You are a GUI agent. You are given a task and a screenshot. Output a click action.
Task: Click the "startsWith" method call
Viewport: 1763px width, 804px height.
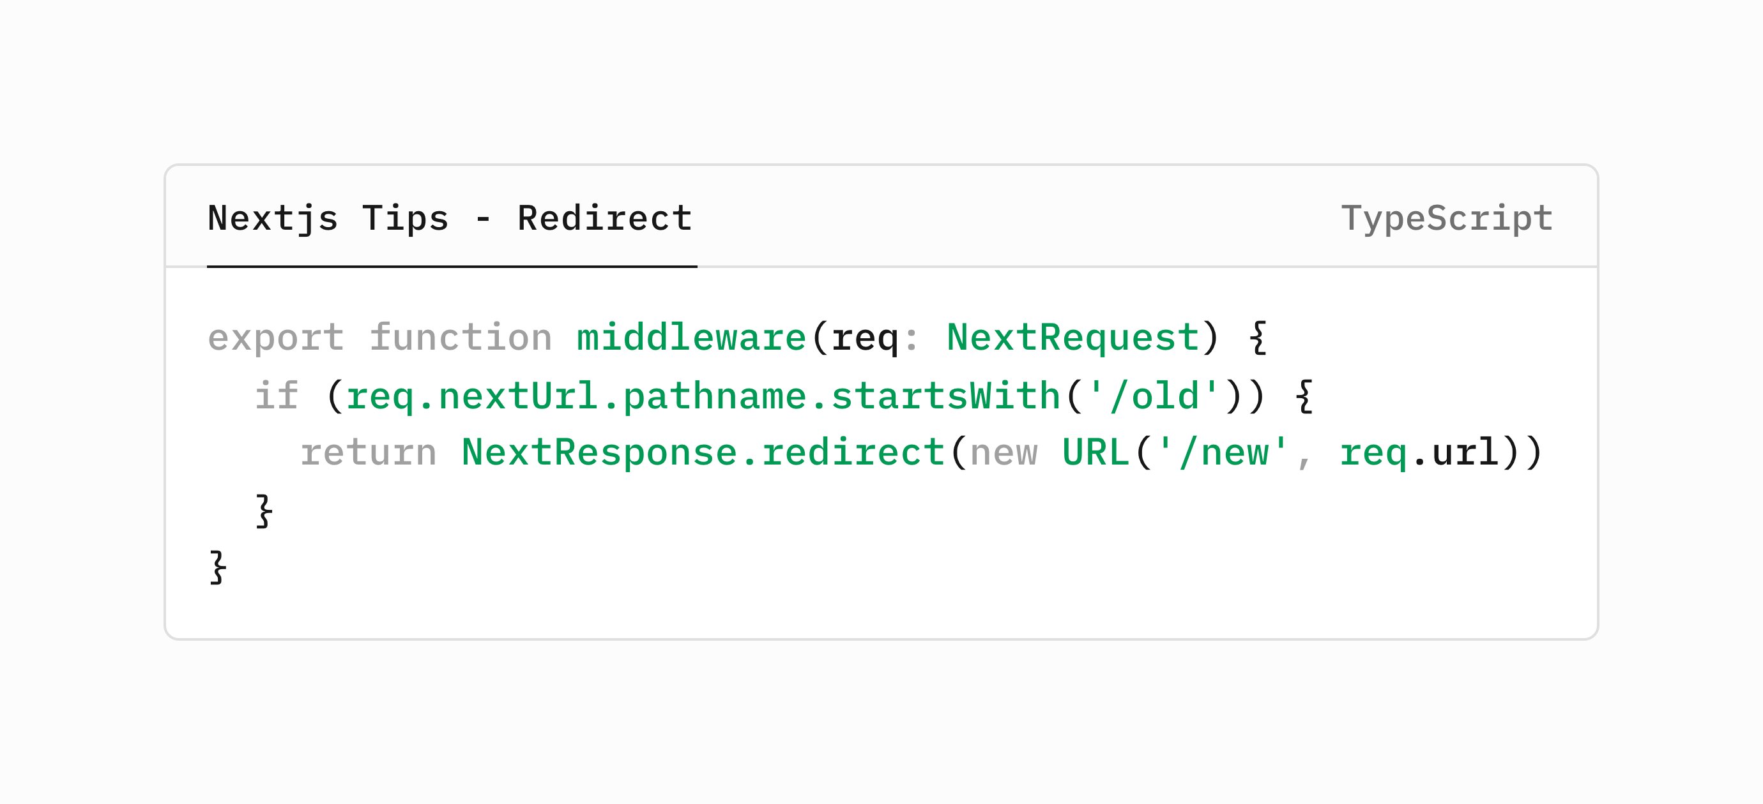pyautogui.click(x=945, y=396)
